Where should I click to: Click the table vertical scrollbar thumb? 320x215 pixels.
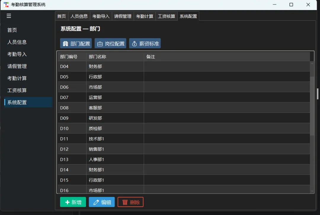coord(312,106)
